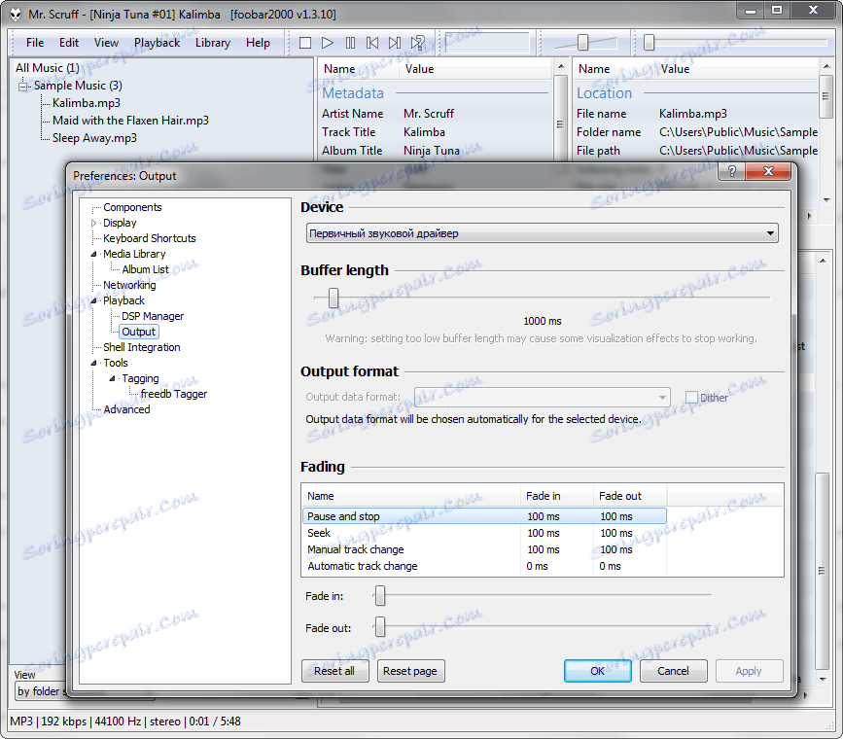Click the Metadata section header
This screenshot has height=739, width=843.
click(353, 93)
